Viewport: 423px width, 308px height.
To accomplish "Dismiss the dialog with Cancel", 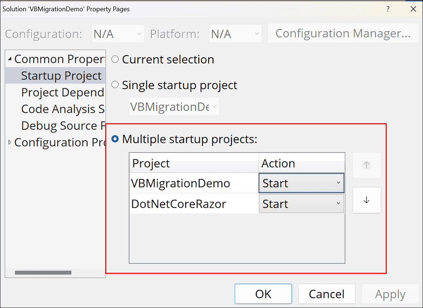I will point(326,294).
